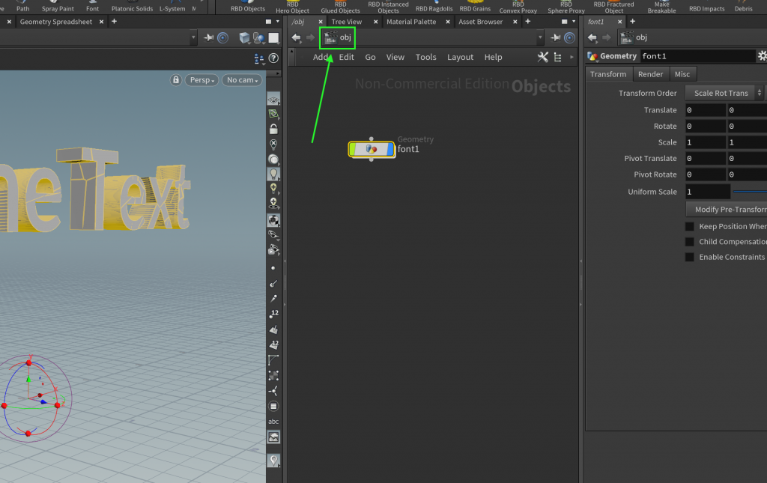767x483 pixels.
Task: Click the RBD Hero Object shelf tool
Action: (293, 7)
